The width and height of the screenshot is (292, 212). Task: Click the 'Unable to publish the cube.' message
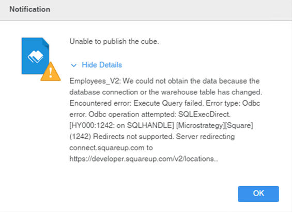pos(114,41)
